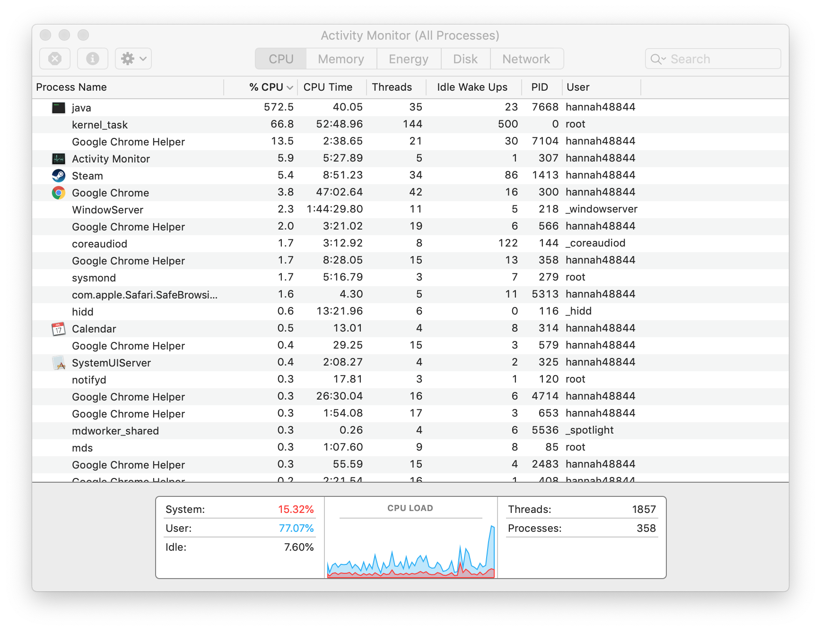Click the _windowserver user cell
This screenshot has width=821, height=631.
(x=602, y=209)
